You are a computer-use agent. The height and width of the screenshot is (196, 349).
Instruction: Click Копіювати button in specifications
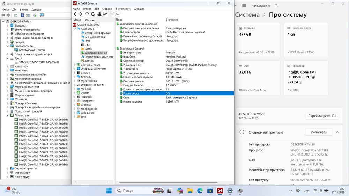(x=319, y=132)
